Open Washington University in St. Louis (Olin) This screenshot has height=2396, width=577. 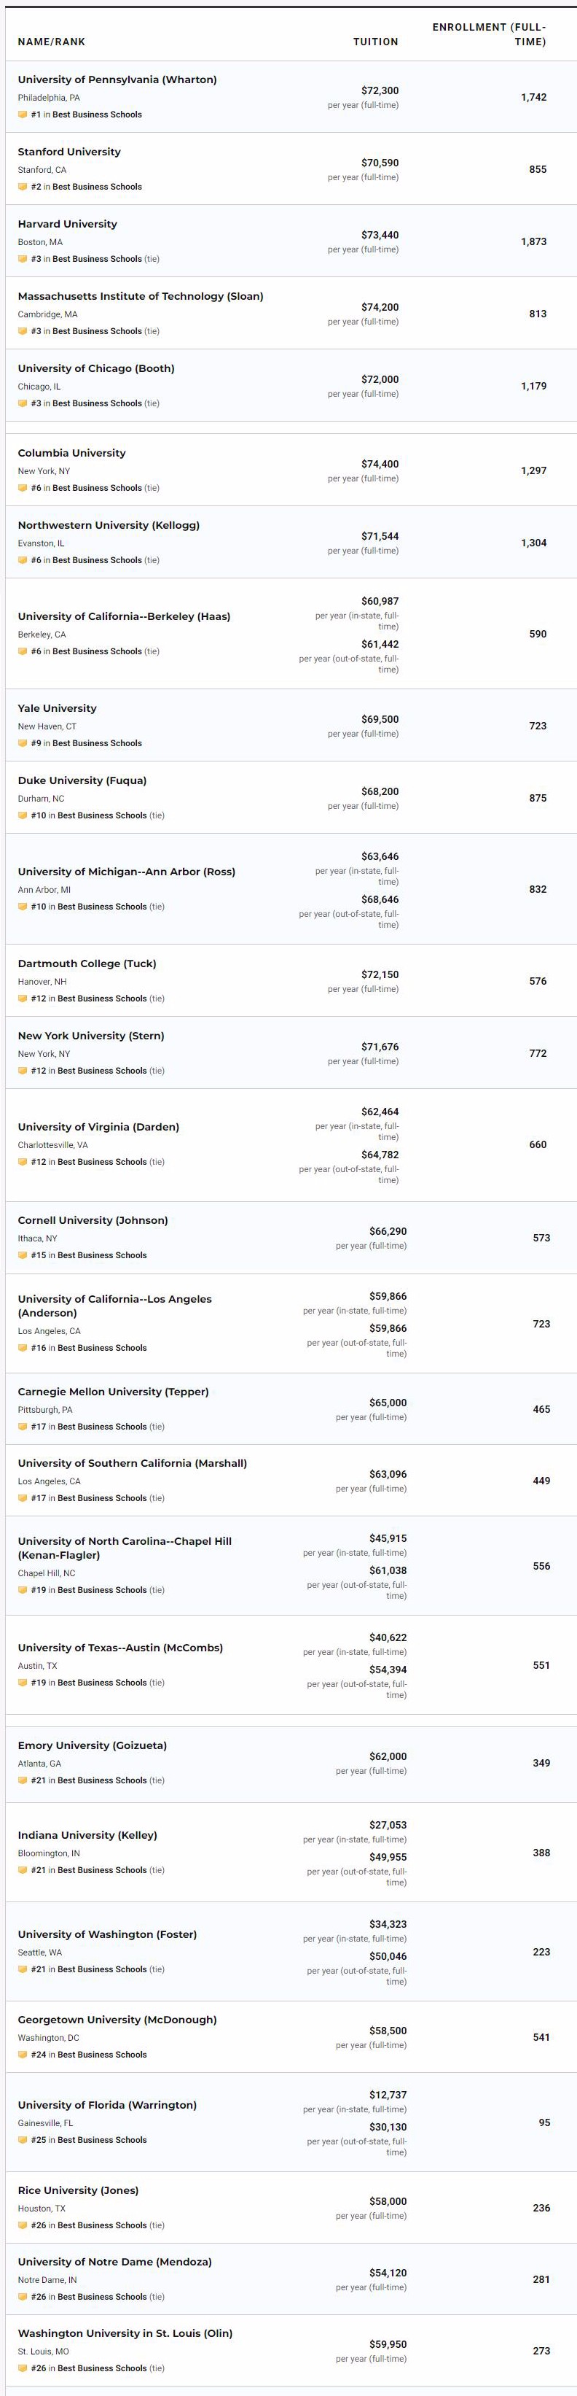[x=125, y=2334]
